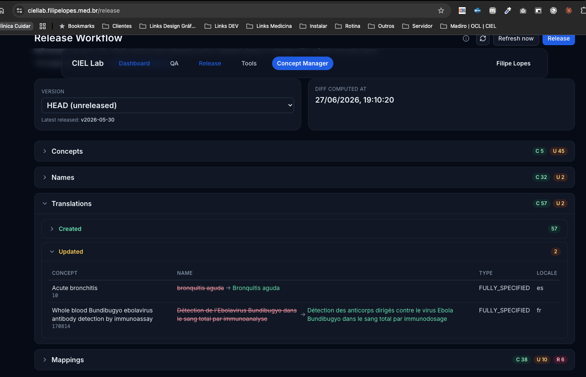This screenshot has height=377, width=586.
Task: Collapse the Updated translations group
Action: click(304, 252)
